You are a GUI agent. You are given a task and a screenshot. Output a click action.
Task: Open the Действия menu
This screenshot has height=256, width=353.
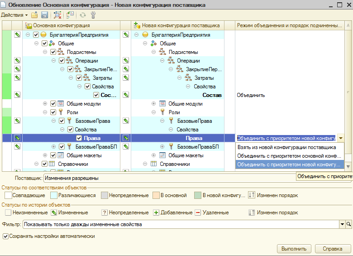(x=14, y=15)
